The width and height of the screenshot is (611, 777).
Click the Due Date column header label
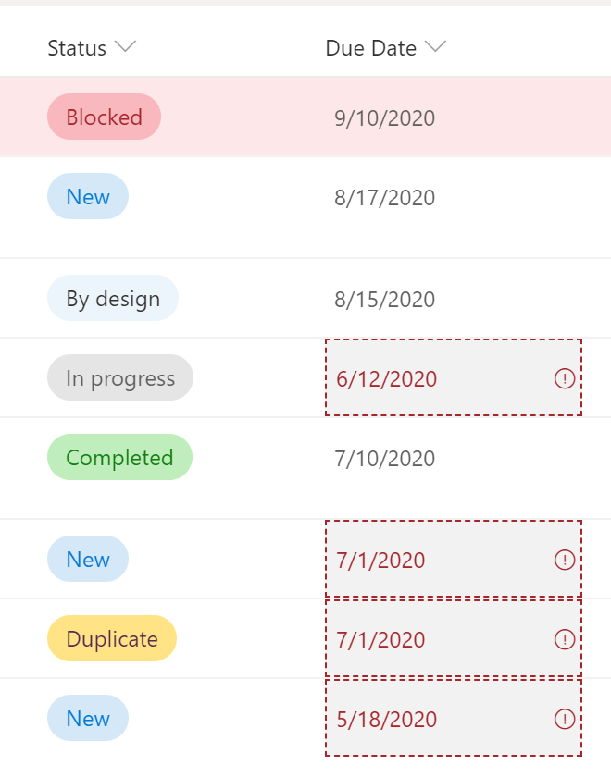point(370,48)
